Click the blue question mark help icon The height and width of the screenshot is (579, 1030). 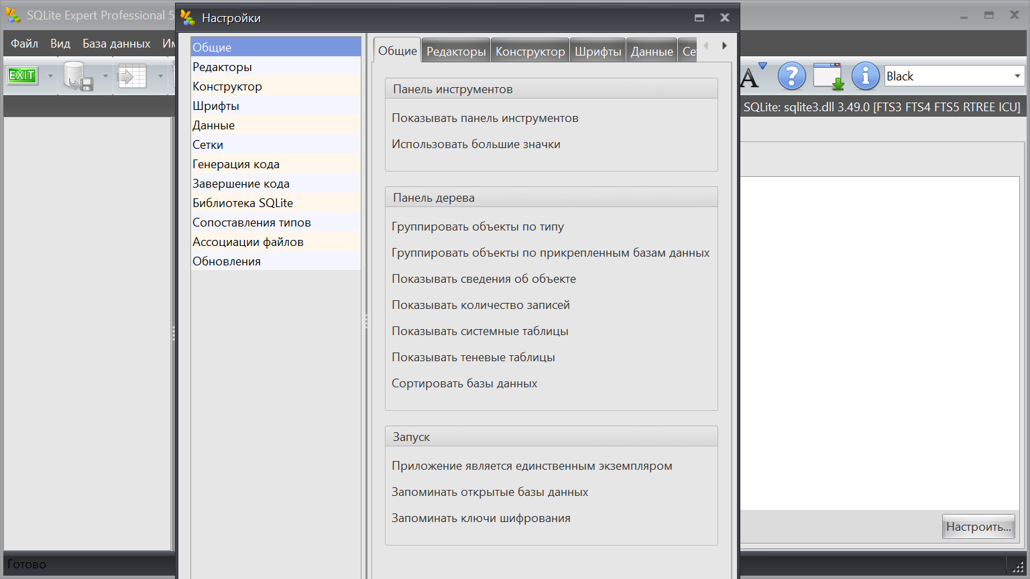point(792,76)
